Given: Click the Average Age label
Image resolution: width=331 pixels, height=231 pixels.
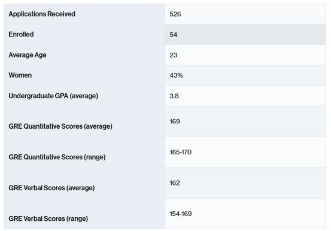Looking at the screenshot, I should [28, 55].
